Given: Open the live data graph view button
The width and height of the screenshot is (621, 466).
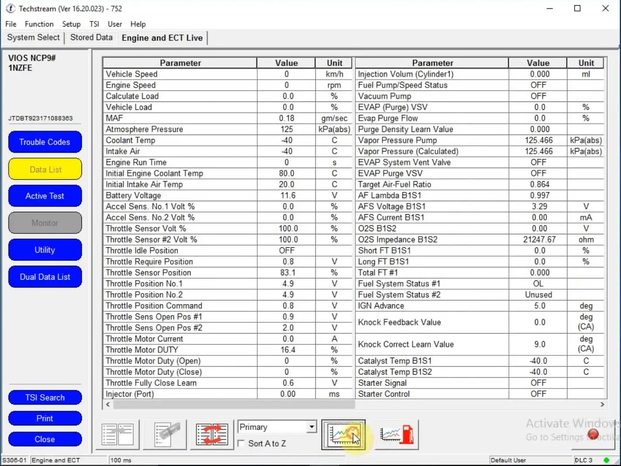Looking at the screenshot, I should (343, 435).
